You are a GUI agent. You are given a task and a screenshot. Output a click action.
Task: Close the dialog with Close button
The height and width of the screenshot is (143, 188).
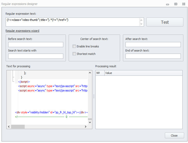[174, 136]
